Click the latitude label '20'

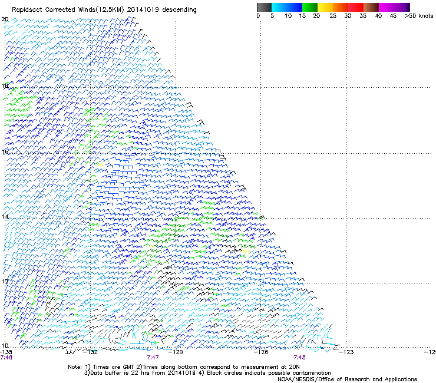[x=5, y=19]
